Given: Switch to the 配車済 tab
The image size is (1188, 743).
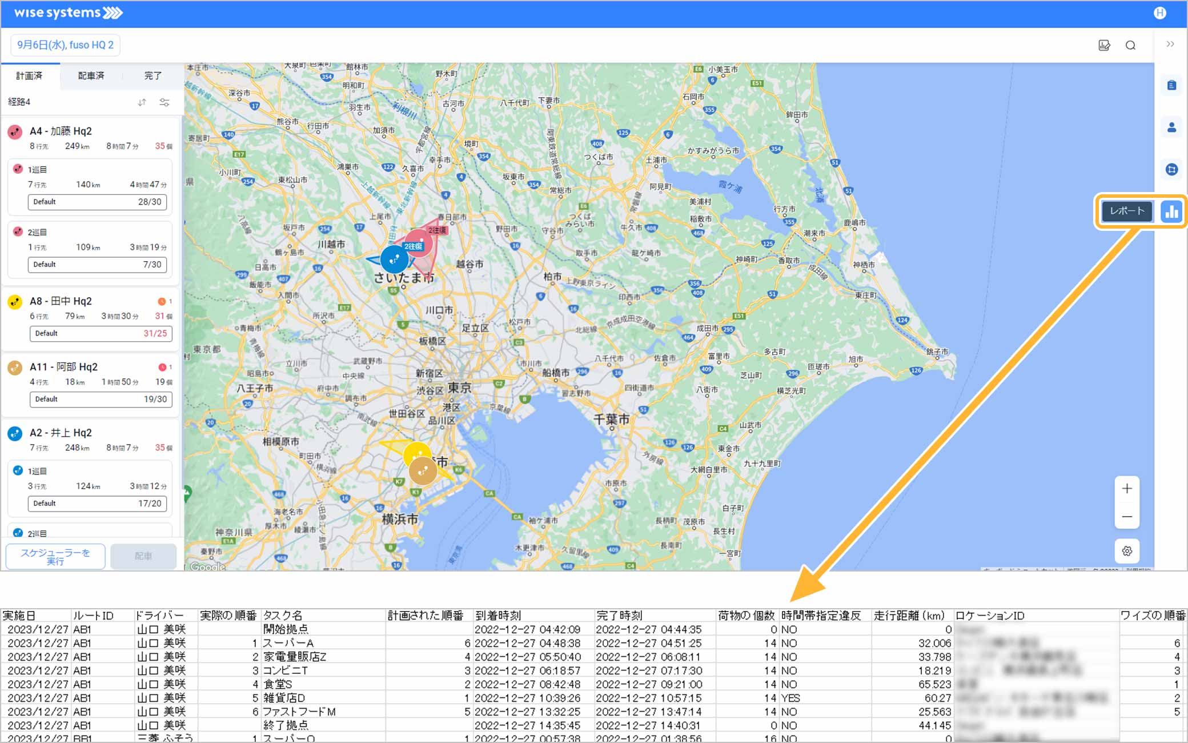Looking at the screenshot, I should tap(91, 76).
